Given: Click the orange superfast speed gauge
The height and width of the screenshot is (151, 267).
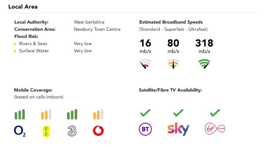Looking at the screenshot, I should click(173, 64).
